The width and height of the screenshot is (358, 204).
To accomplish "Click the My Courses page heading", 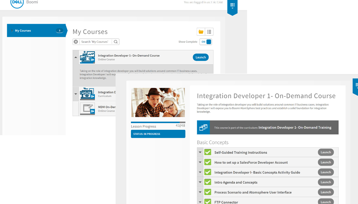I will click(x=90, y=32).
